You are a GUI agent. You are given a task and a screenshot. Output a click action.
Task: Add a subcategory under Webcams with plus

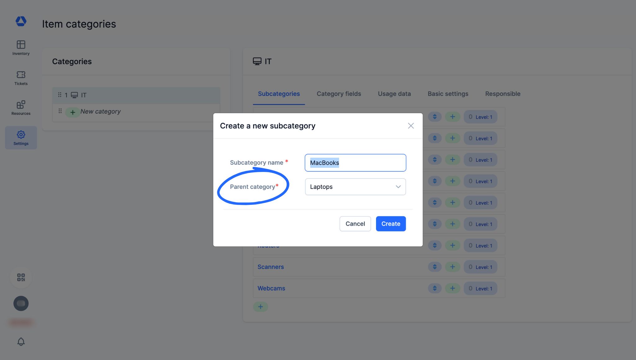pyautogui.click(x=452, y=288)
